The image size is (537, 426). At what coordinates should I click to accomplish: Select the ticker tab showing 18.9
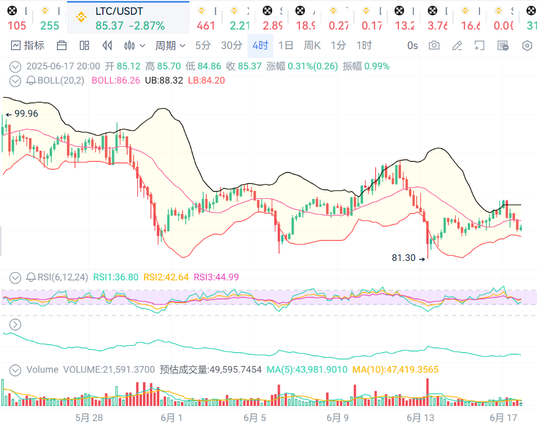click(x=305, y=17)
